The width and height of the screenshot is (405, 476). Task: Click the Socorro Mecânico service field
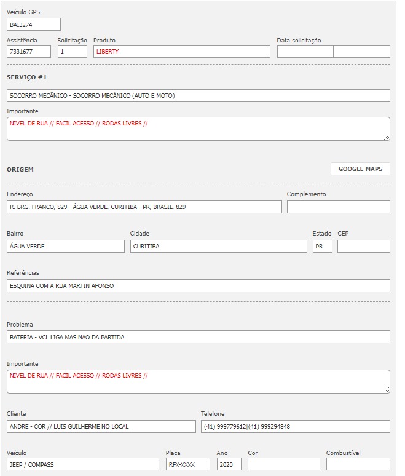(x=198, y=96)
